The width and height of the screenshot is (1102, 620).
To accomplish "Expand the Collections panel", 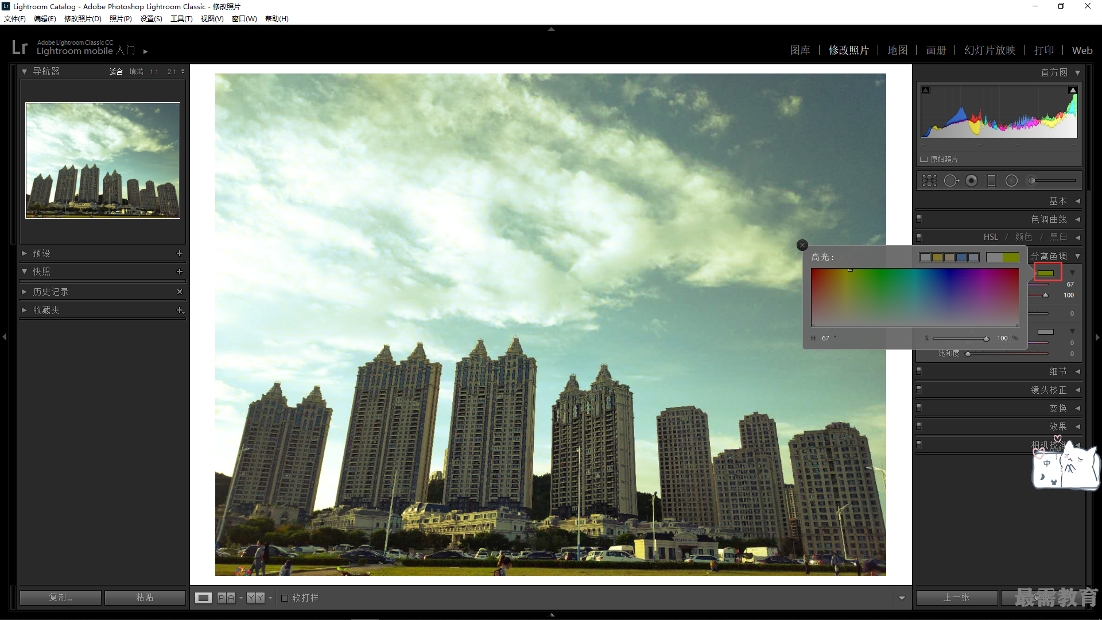I will click(24, 310).
